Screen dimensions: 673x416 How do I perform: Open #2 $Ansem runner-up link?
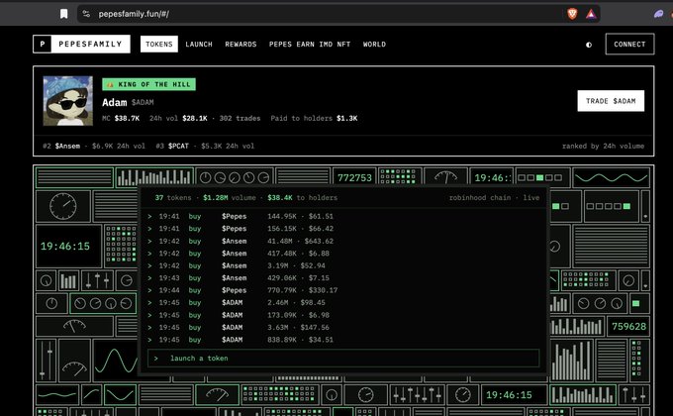[94, 147]
